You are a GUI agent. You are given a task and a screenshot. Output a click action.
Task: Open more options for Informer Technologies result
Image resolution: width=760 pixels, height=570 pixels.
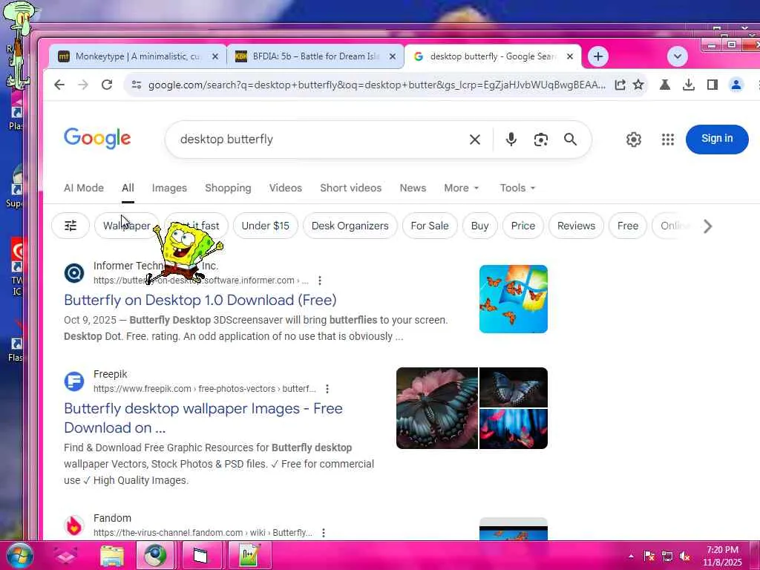[319, 281]
